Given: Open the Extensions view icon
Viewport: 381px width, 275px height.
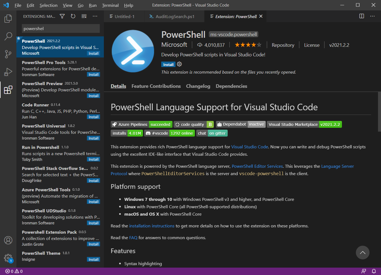Looking at the screenshot, I should coord(8,89).
